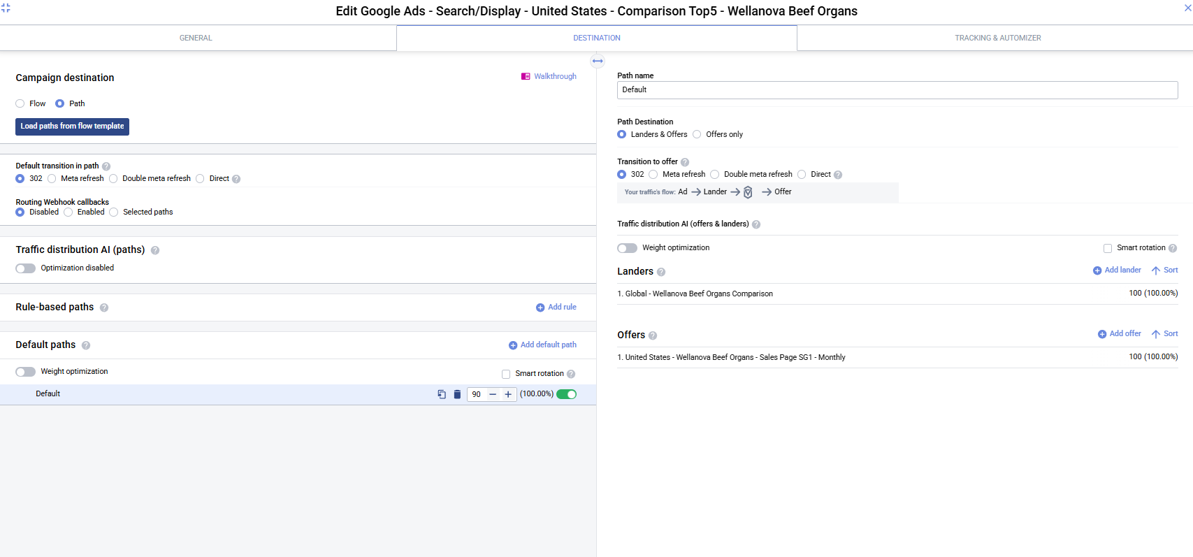Screen dimensions: 1193x557
Task: Show help for Transition to offer
Action: coord(685,162)
